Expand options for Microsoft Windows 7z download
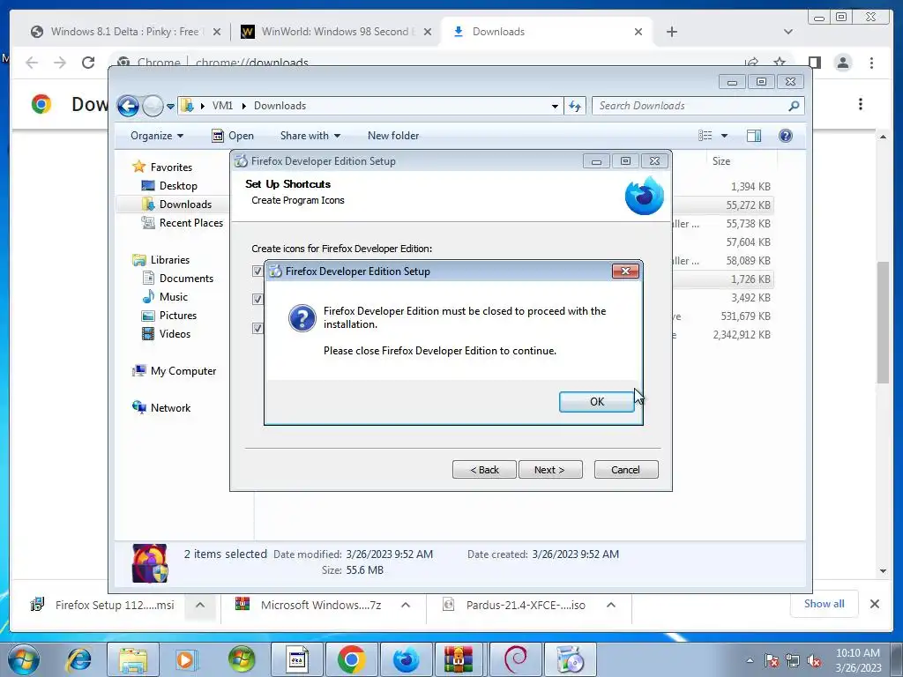The height and width of the screenshot is (677, 903). (406, 605)
